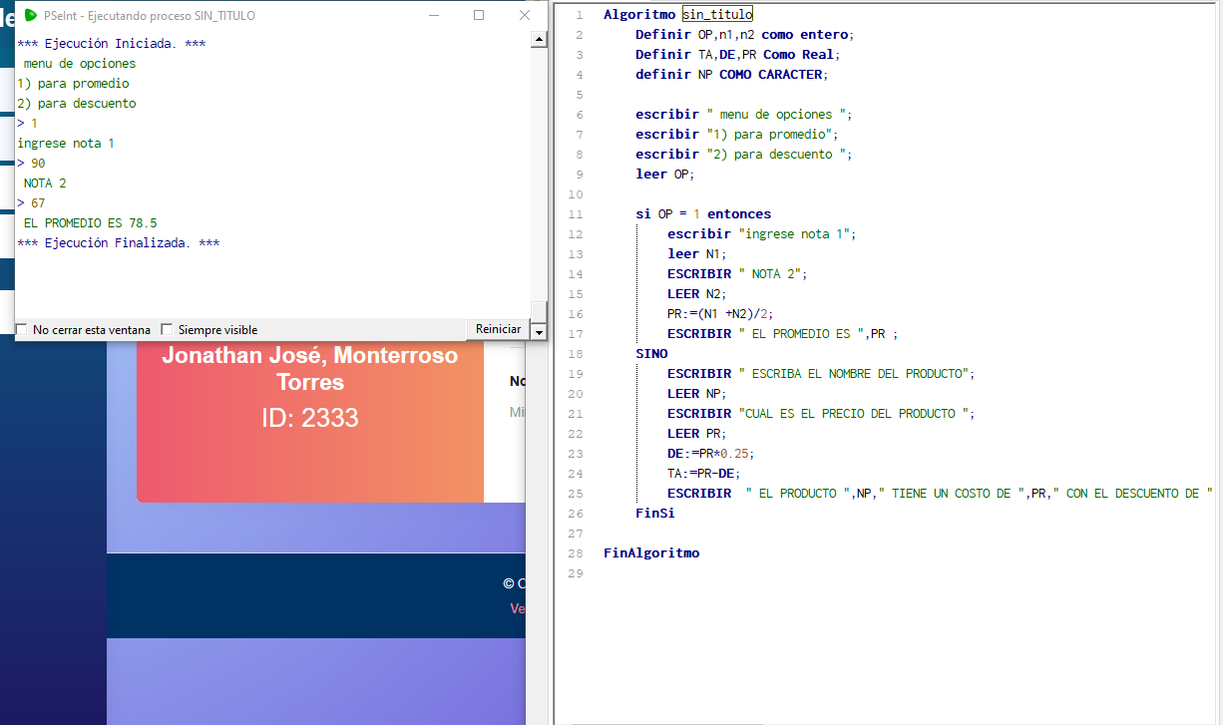Click 'leer OP;' code line
This screenshot has width=1223, height=725.
(664, 174)
